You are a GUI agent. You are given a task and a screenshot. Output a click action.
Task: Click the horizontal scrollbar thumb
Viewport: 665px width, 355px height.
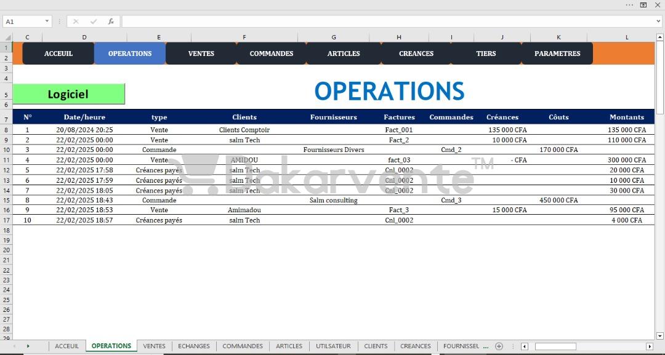click(x=555, y=346)
